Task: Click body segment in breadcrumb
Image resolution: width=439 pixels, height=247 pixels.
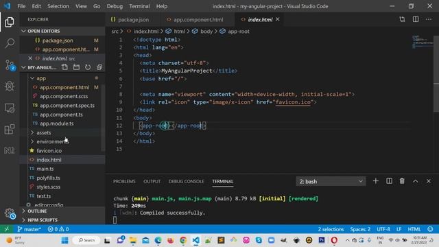Action: [x=206, y=32]
